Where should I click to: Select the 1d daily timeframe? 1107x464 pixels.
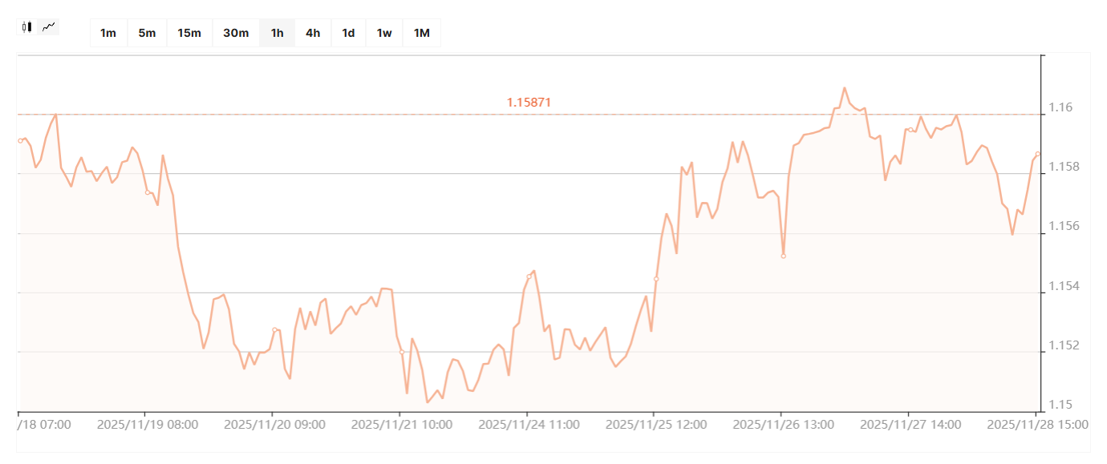[348, 33]
